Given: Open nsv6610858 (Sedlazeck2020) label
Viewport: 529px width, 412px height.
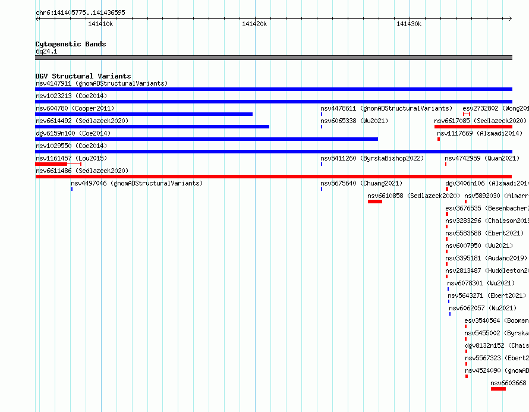Looking at the screenshot, I should tap(414, 196).
